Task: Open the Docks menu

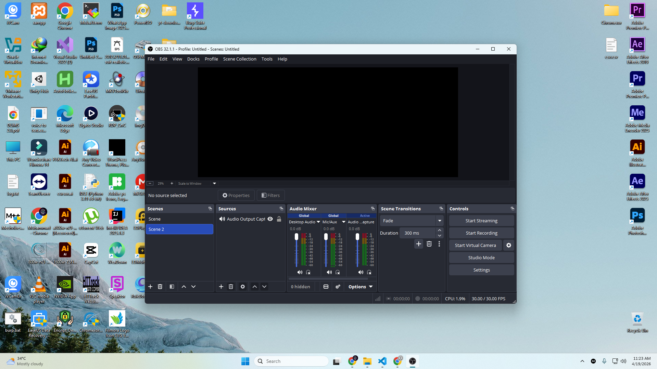Action: coord(193,59)
